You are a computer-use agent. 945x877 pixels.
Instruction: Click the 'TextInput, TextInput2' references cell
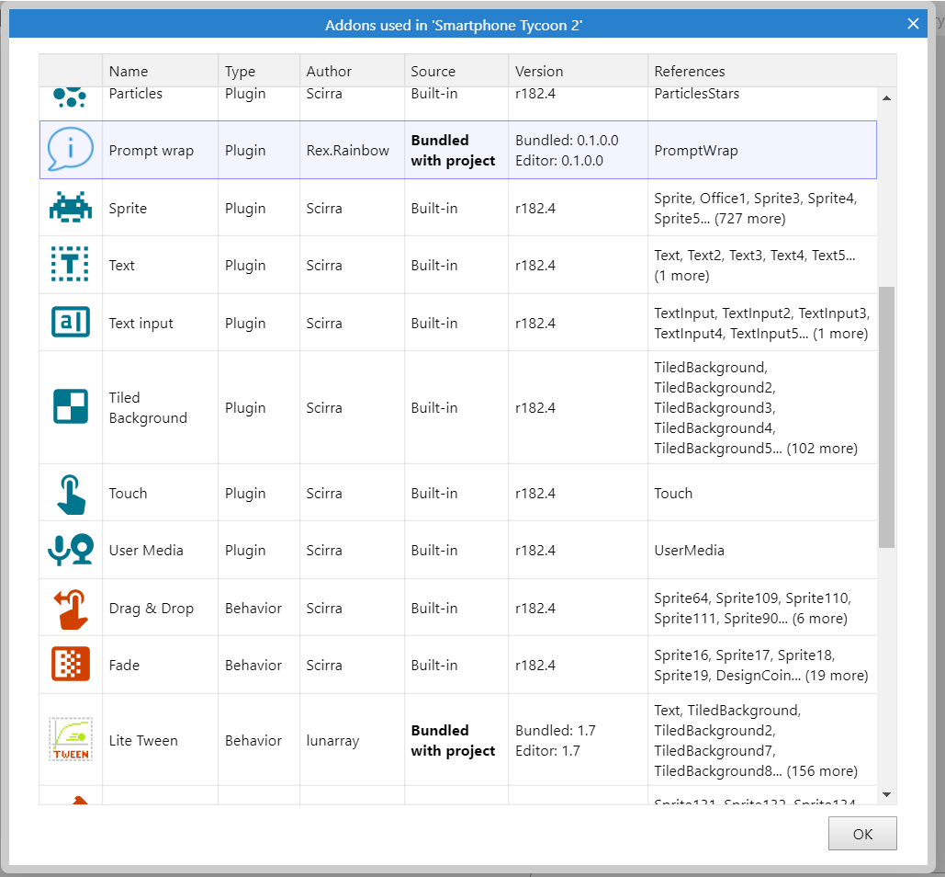click(x=762, y=324)
